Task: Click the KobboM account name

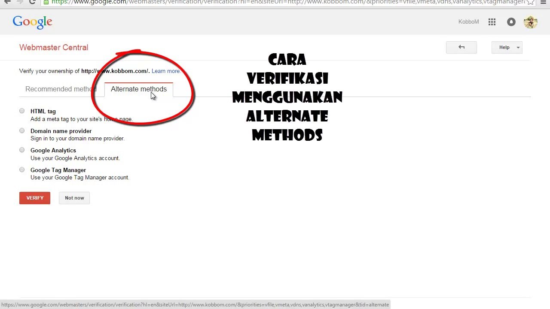Action: point(468,22)
